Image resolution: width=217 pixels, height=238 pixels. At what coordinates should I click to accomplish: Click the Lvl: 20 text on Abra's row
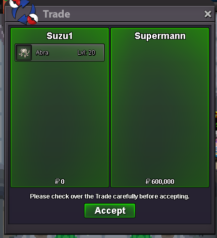[x=86, y=53]
